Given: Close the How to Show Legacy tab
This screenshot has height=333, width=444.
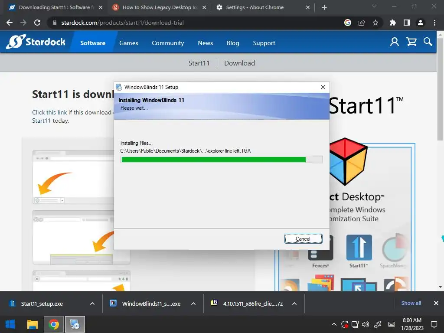Looking at the screenshot, I should click(204, 7).
